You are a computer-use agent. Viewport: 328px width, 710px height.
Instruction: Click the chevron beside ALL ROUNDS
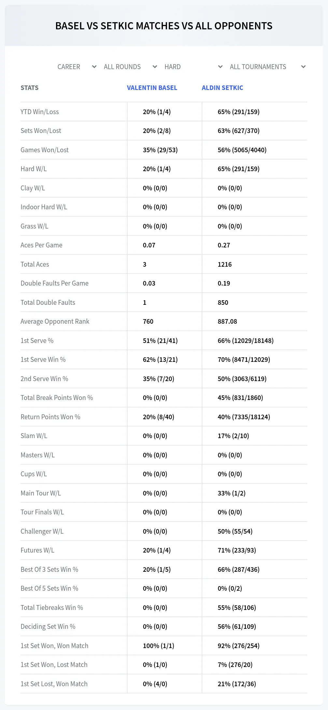pos(155,67)
